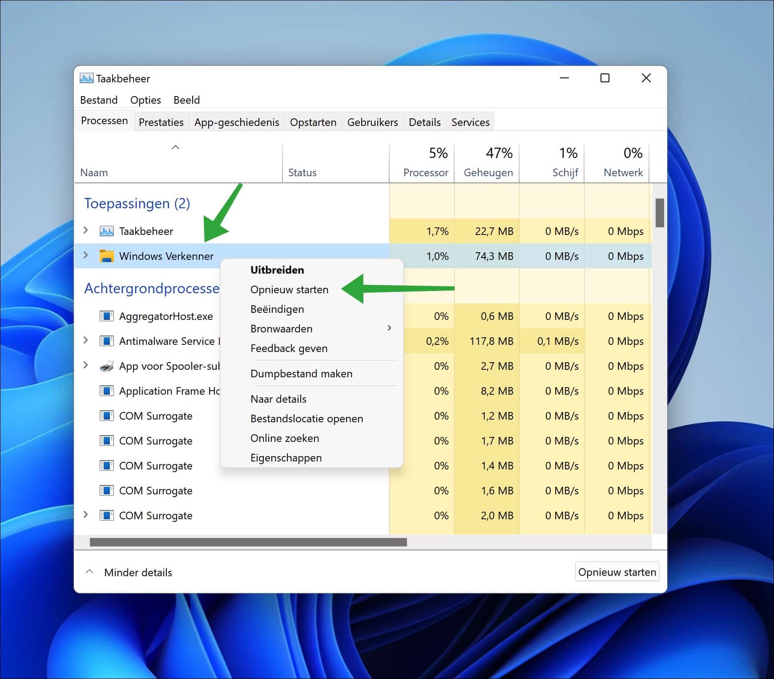
Task: Expand the Windows Verkenner process row
Action: [86, 255]
